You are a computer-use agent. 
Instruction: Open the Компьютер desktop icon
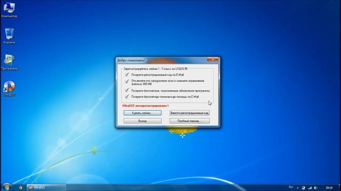9,10
